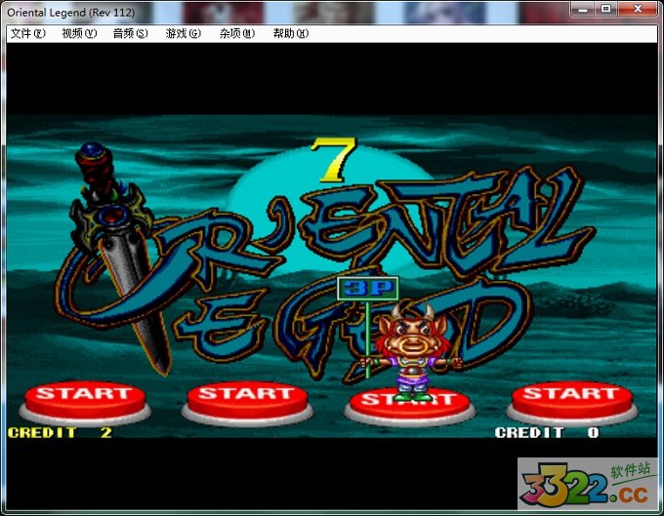Click the CREDIT 0 text
This screenshot has height=516, width=664.
547,433
